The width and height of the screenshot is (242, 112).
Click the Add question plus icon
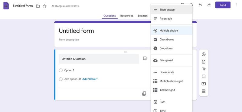[204, 54]
